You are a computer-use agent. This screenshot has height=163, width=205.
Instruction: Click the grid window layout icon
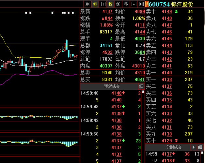[x=103, y=4]
